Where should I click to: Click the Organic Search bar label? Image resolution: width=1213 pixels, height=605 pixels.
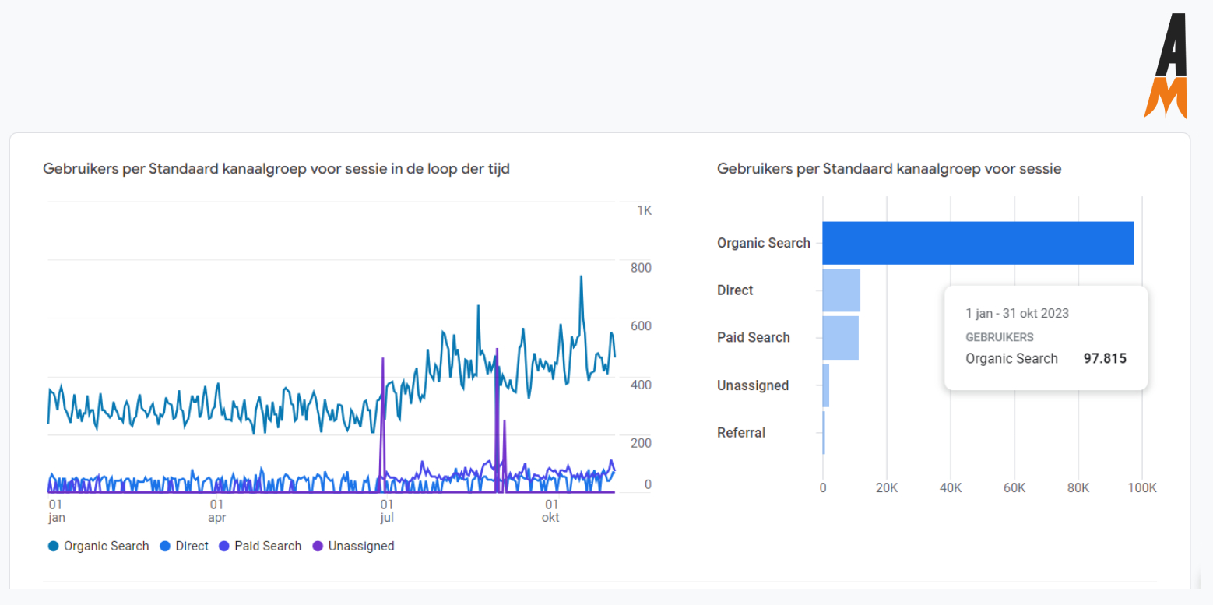[x=764, y=243]
